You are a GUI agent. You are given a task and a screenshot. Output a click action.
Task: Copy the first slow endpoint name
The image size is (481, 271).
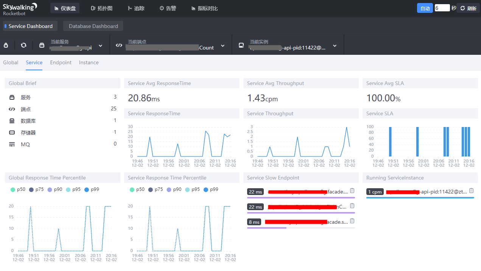[352, 190]
